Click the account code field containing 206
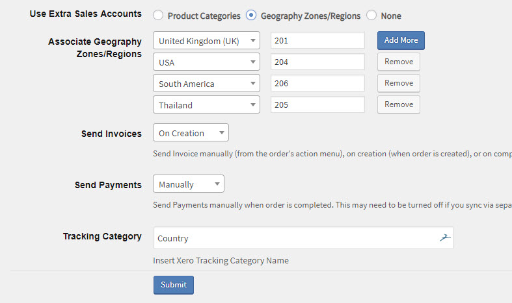 [317, 84]
